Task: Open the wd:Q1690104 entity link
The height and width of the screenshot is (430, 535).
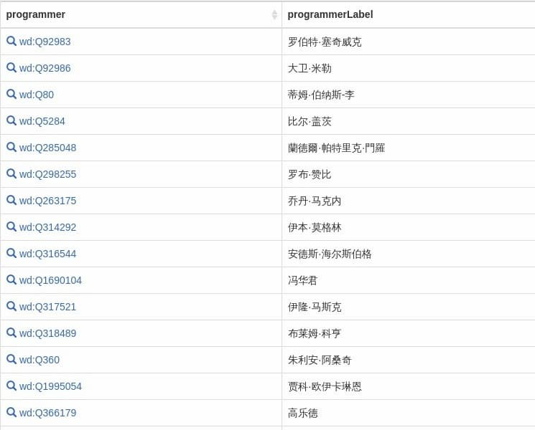Action: [x=50, y=280]
